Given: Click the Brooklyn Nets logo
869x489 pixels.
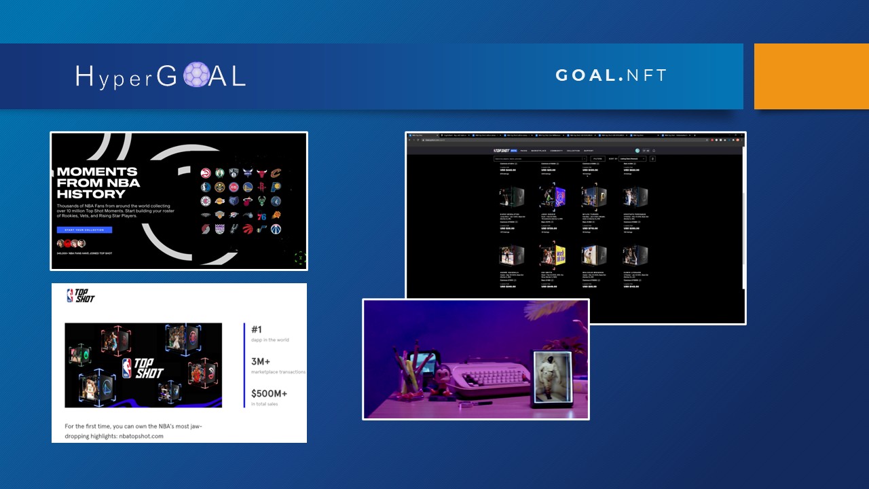Looking at the screenshot, I should pyautogui.click(x=234, y=174).
